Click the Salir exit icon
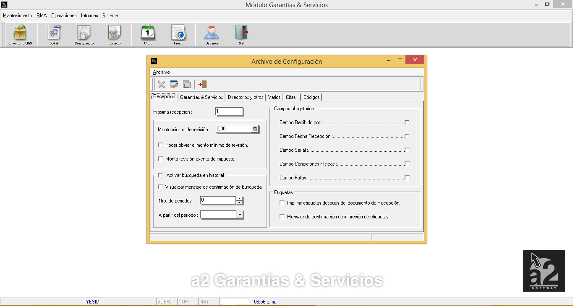 (242, 34)
